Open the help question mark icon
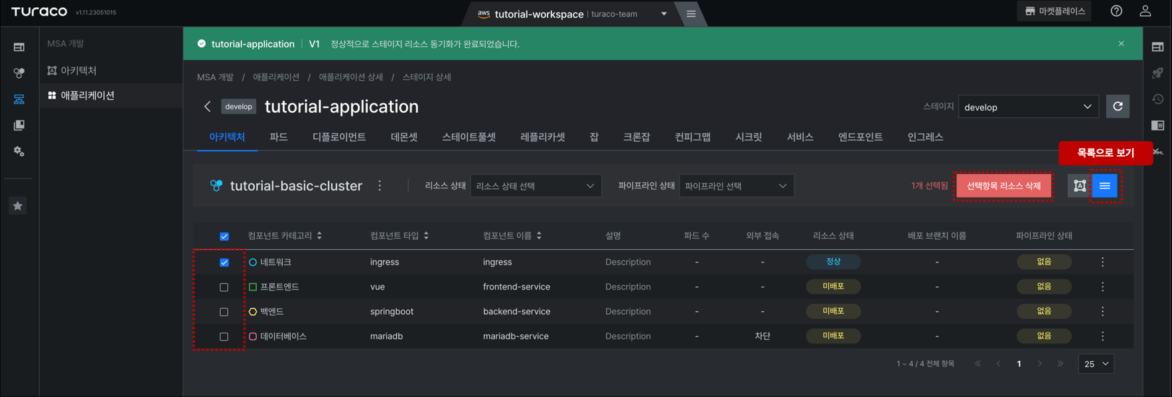Screen dimensions: 1172x397 coord(1116,11)
